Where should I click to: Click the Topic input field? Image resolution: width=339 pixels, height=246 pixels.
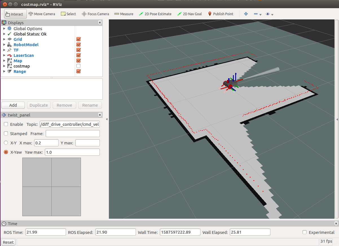coord(70,124)
